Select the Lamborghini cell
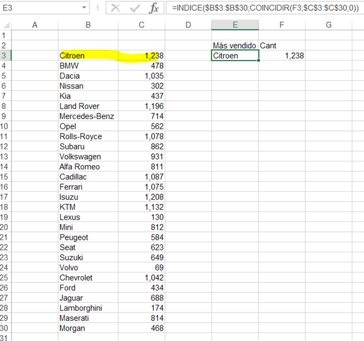Image resolution: width=364 pixels, height=341 pixels. [x=88, y=308]
